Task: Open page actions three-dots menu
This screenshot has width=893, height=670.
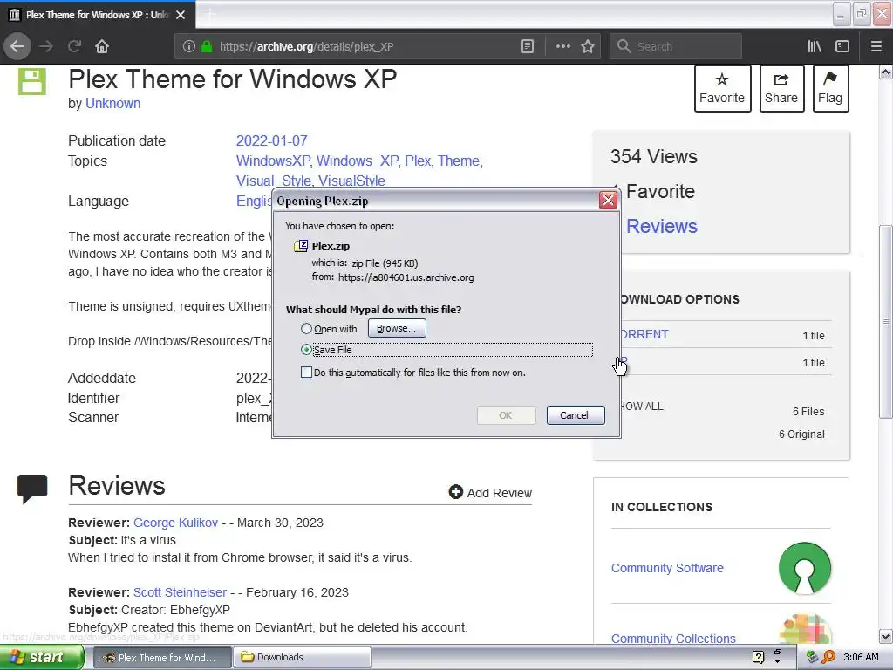Action: (x=562, y=47)
